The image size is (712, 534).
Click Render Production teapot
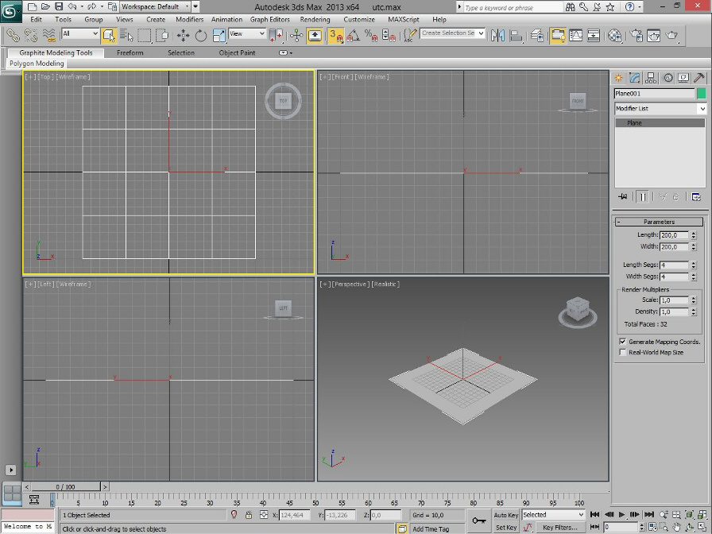pyautogui.click(x=671, y=36)
